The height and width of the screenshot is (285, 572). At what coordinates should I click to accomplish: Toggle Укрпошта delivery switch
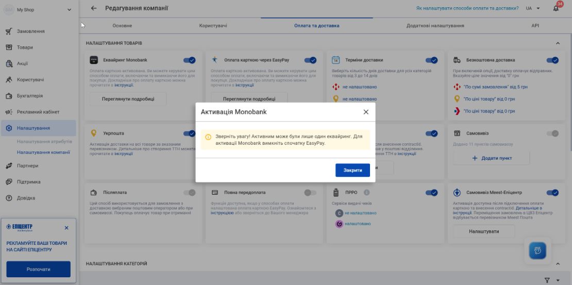tap(189, 133)
